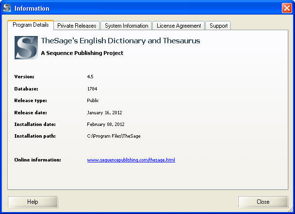Click the Online information: label

tap(38, 160)
